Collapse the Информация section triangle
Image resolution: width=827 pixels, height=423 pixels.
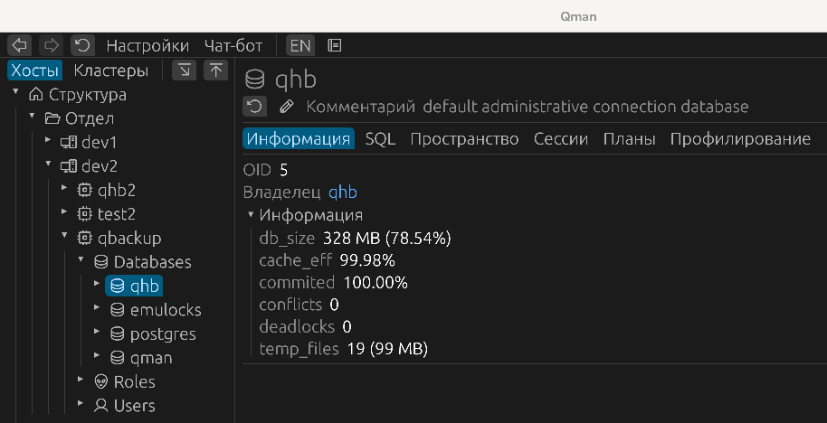coord(251,215)
